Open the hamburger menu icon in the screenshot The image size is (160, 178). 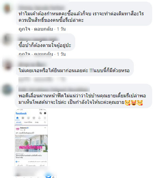45,118
